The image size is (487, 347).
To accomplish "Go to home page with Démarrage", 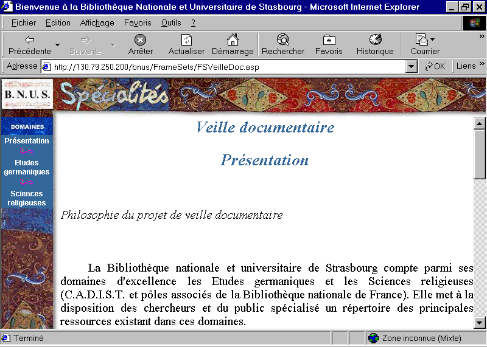I will click(x=233, y=45).
